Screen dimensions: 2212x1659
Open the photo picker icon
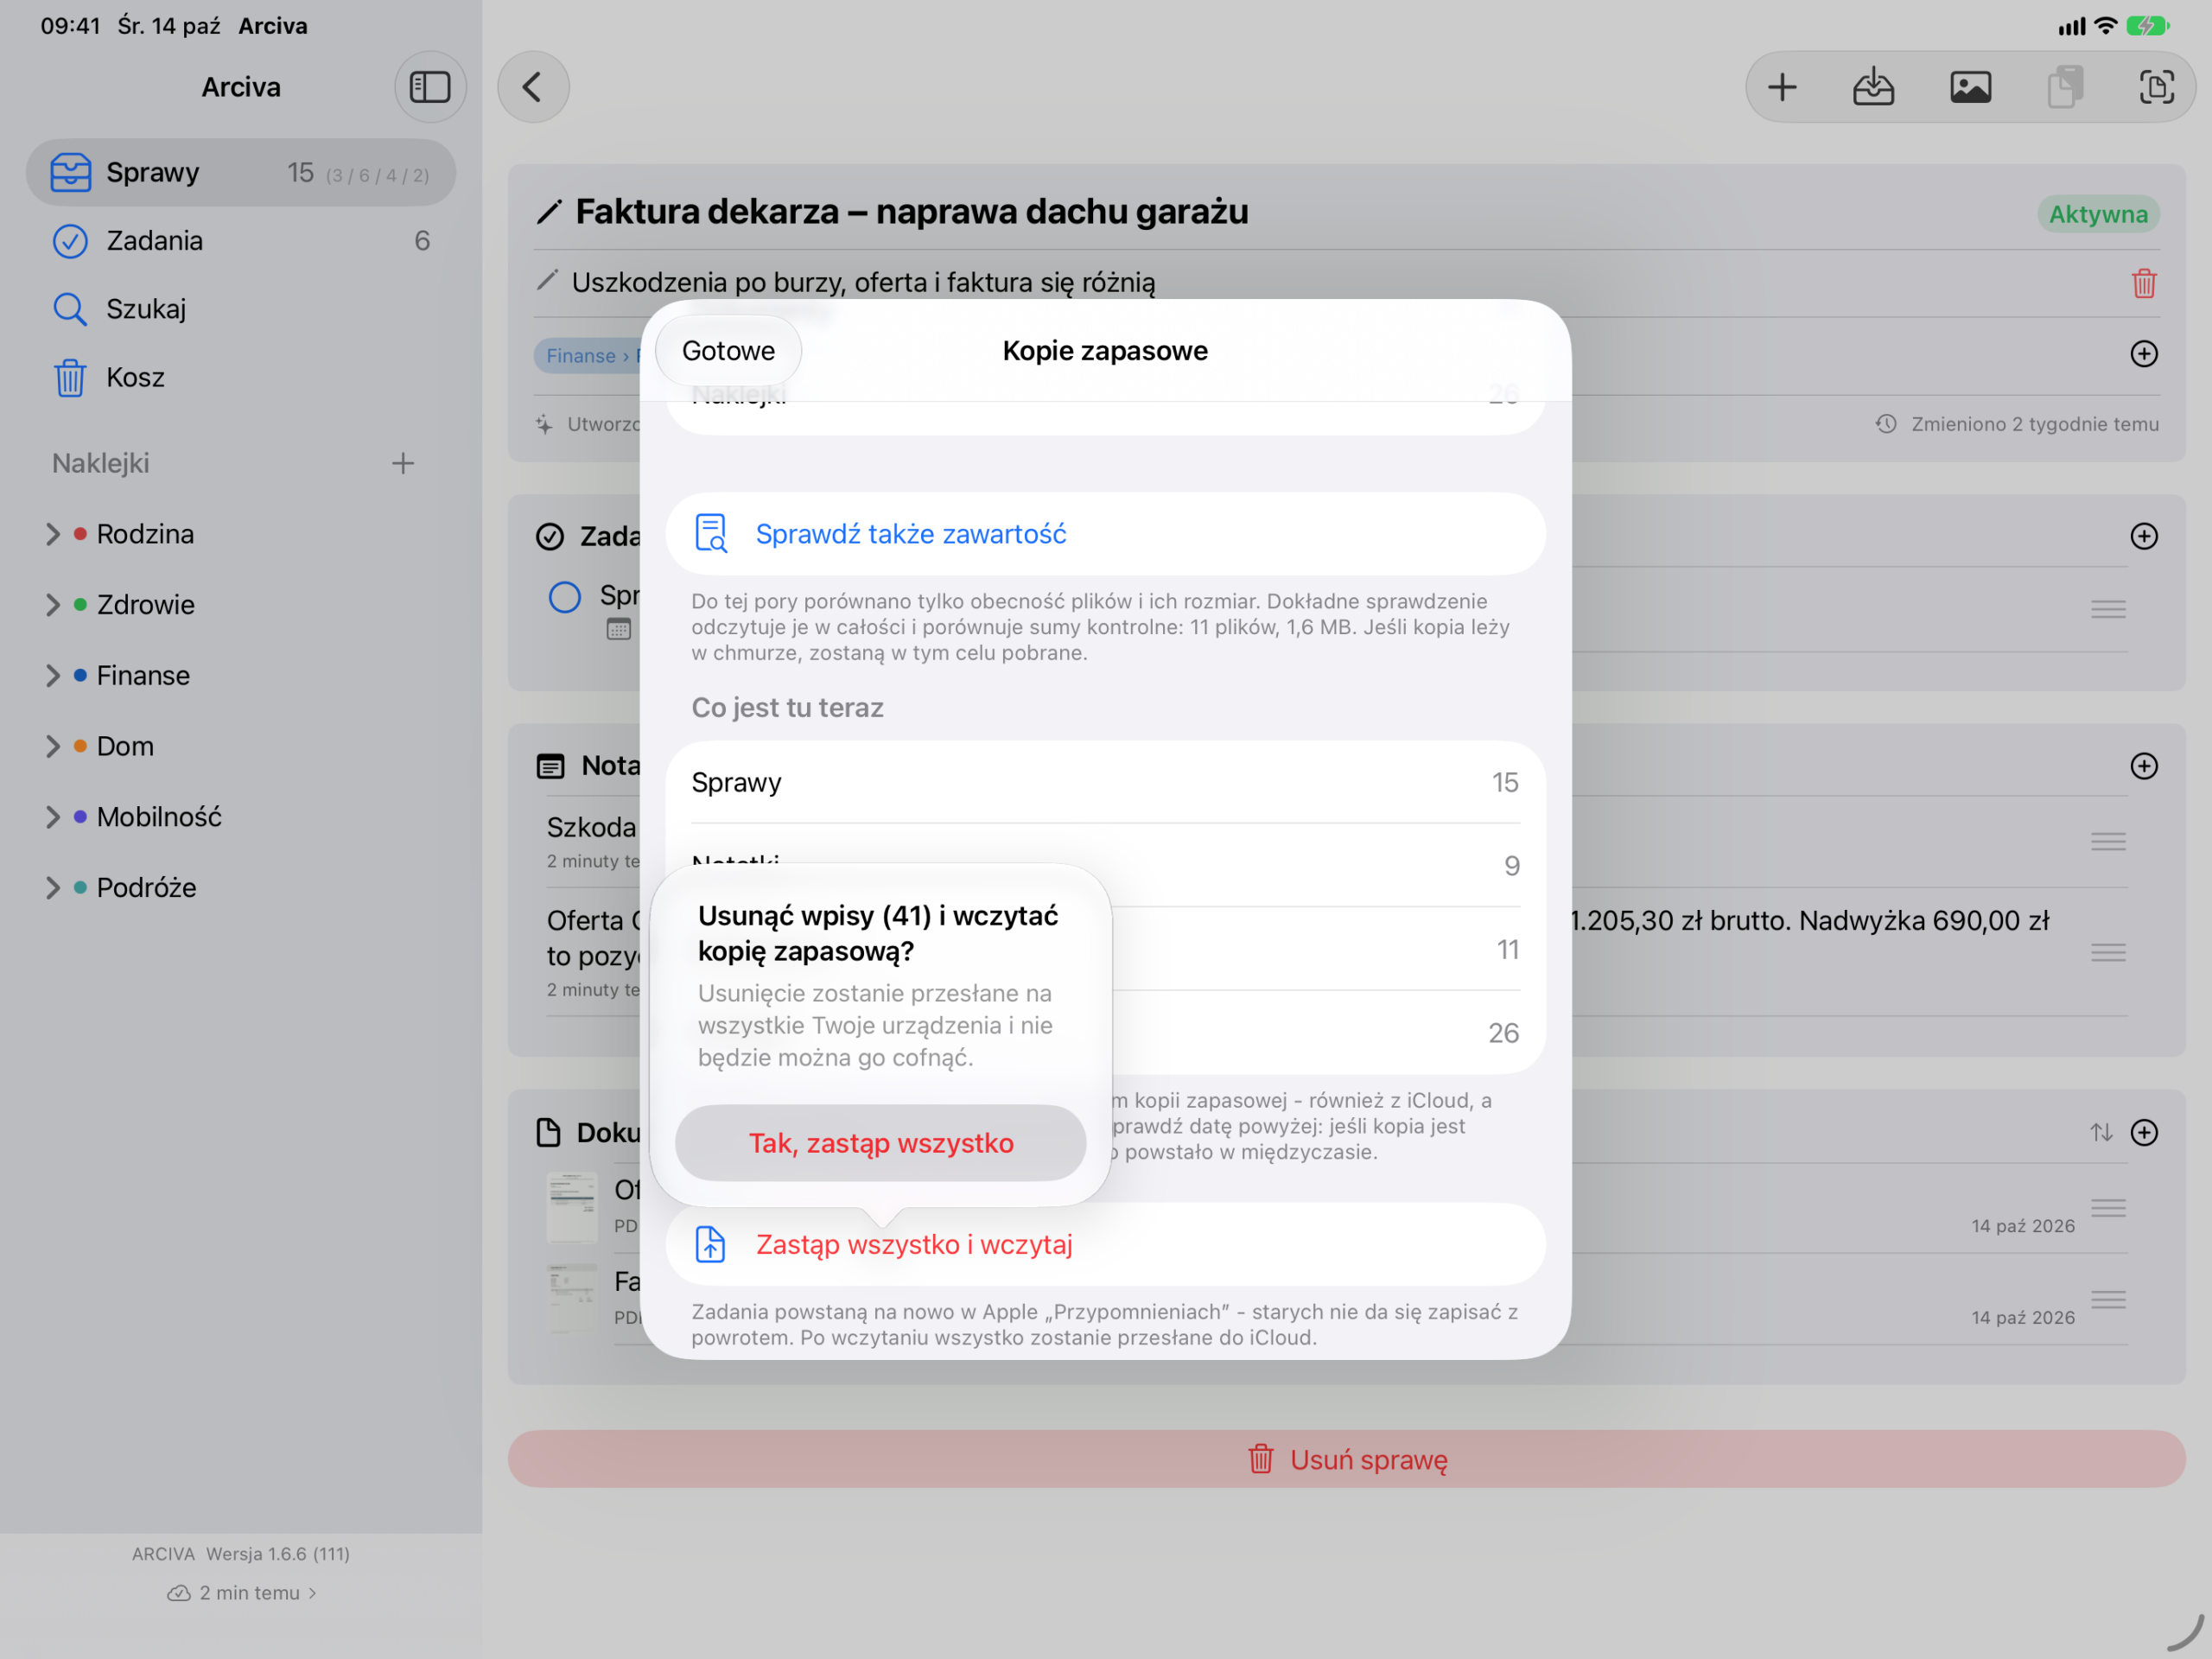click(1970, 87)
